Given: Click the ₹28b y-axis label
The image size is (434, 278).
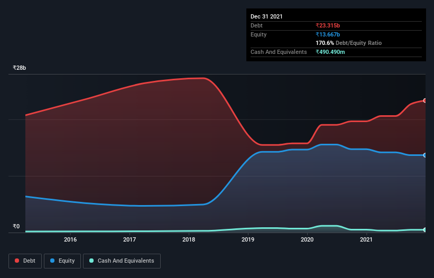Looking at the screenshot, I should 20,68.
